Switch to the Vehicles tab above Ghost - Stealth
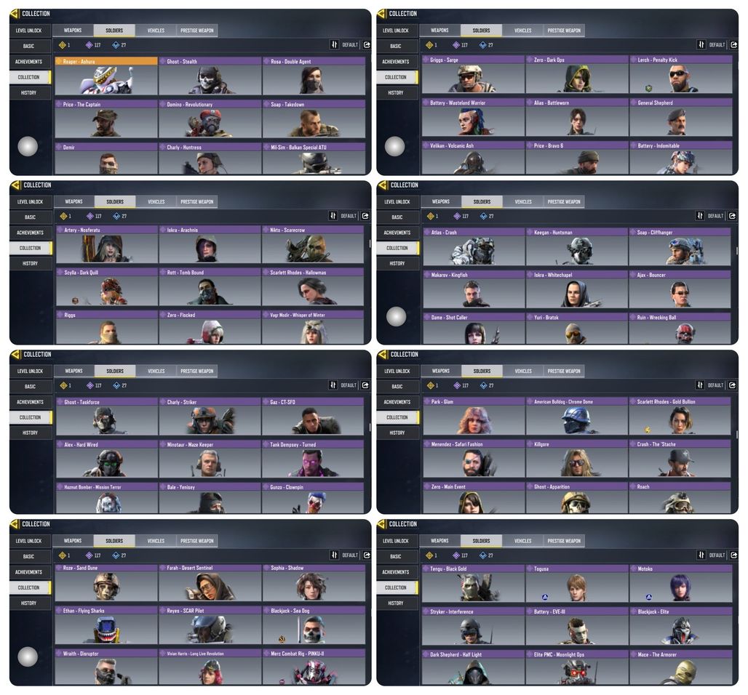Screen dimensions: 748x695 pyautogui.click(x=156, y=31)
